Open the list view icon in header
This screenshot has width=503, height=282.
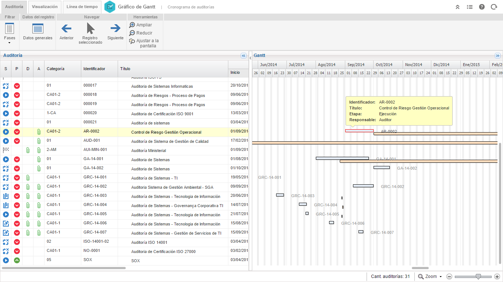[x=470, y=7]
